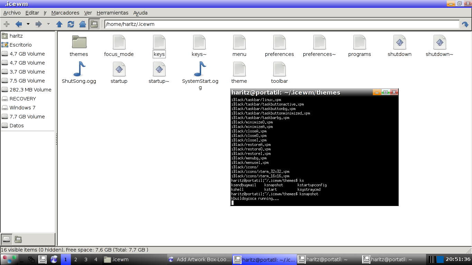This screenshot has width=472, height=265.
Task: Select the shutdown~ script icon
Action: 440,42
